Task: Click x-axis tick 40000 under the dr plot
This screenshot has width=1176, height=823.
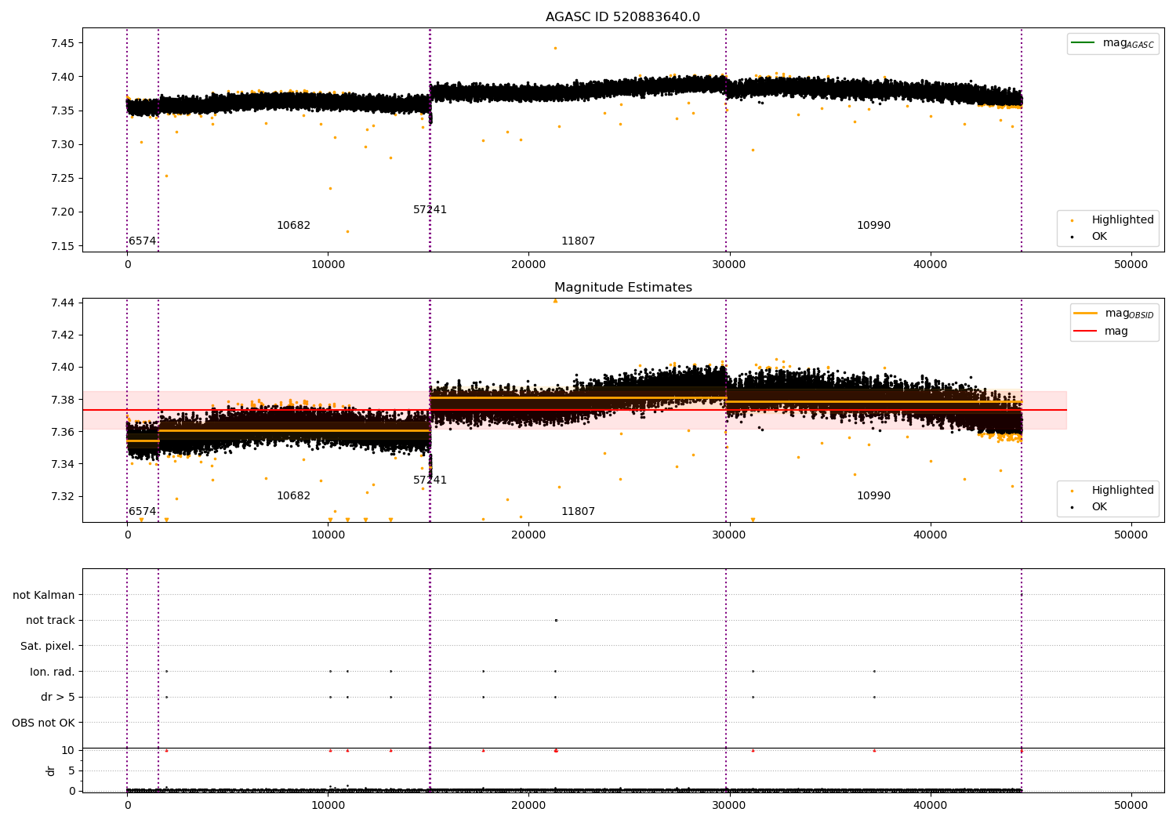Action: [931, 806]
